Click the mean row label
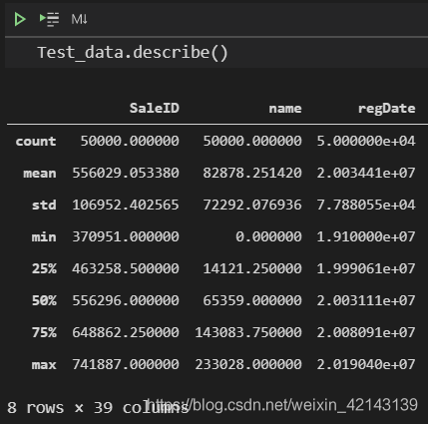Image resolution: width=428 pixels, height=424 pixels. 40,174
